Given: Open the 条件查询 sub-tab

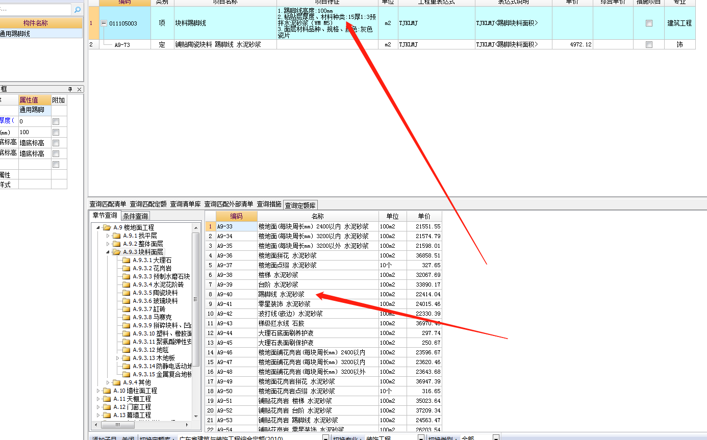Looking at the screenshot, I should click(x=135, y=216).
